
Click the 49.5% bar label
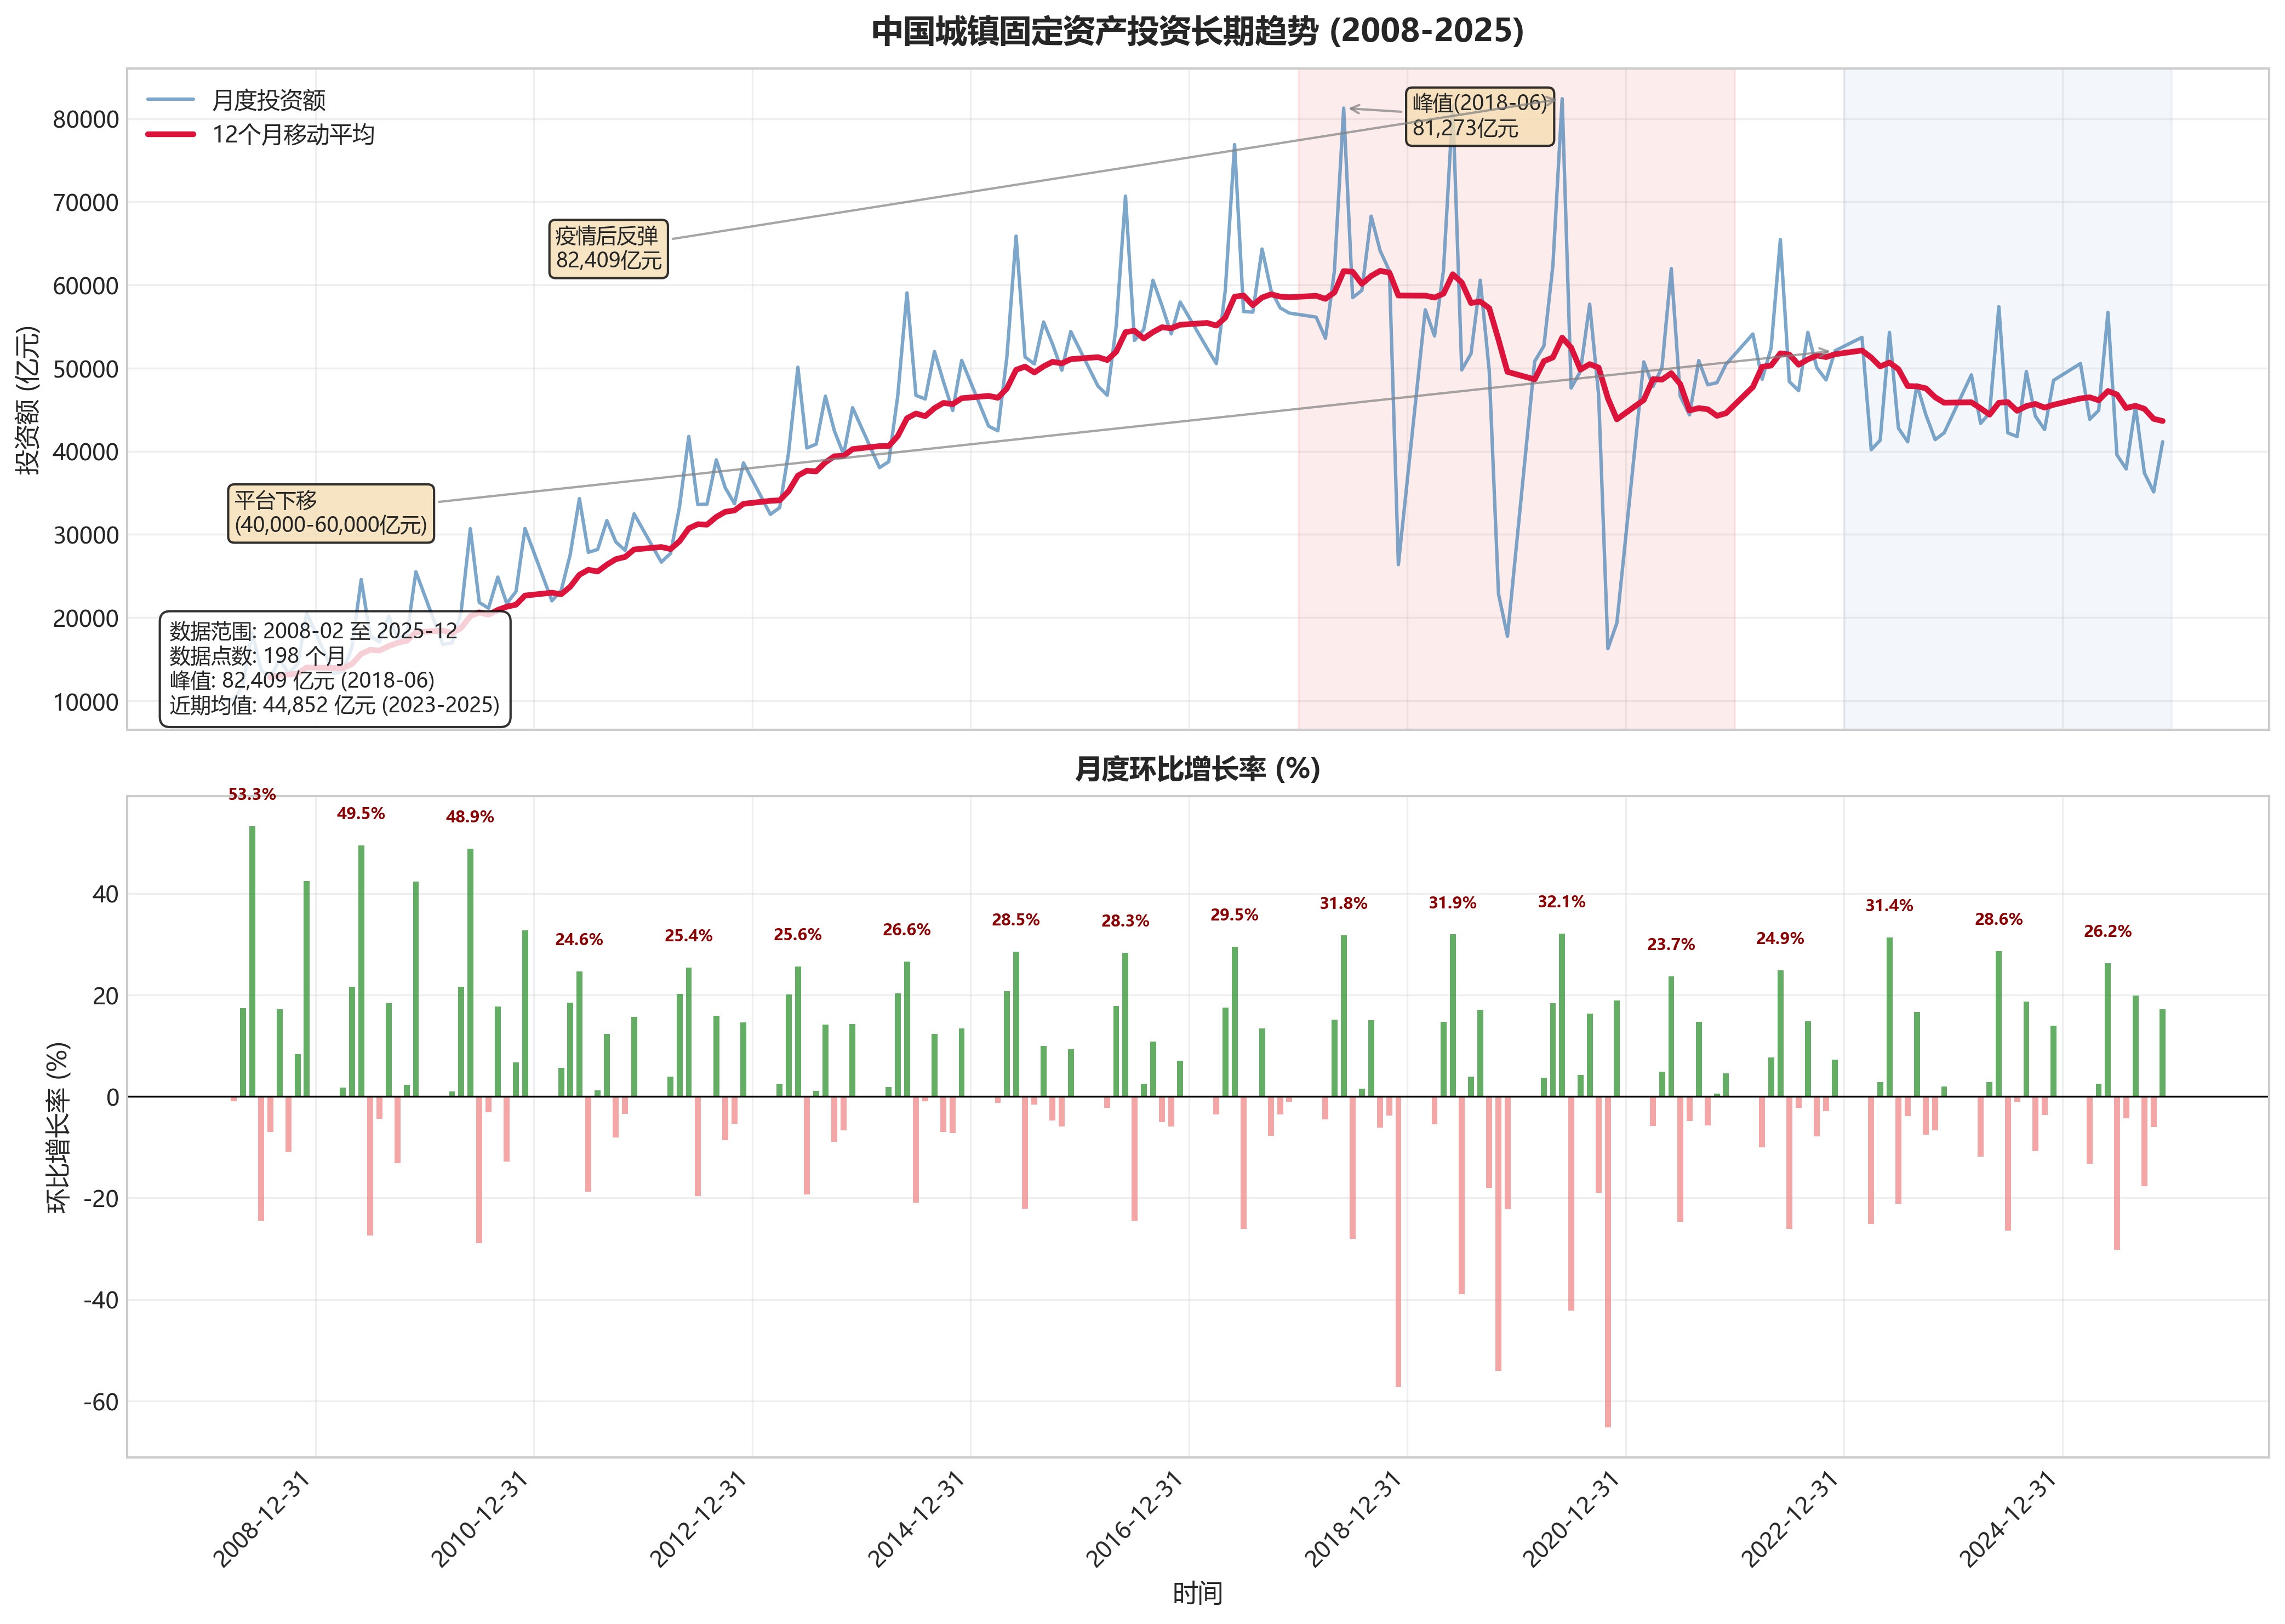[x=361, y=814]
